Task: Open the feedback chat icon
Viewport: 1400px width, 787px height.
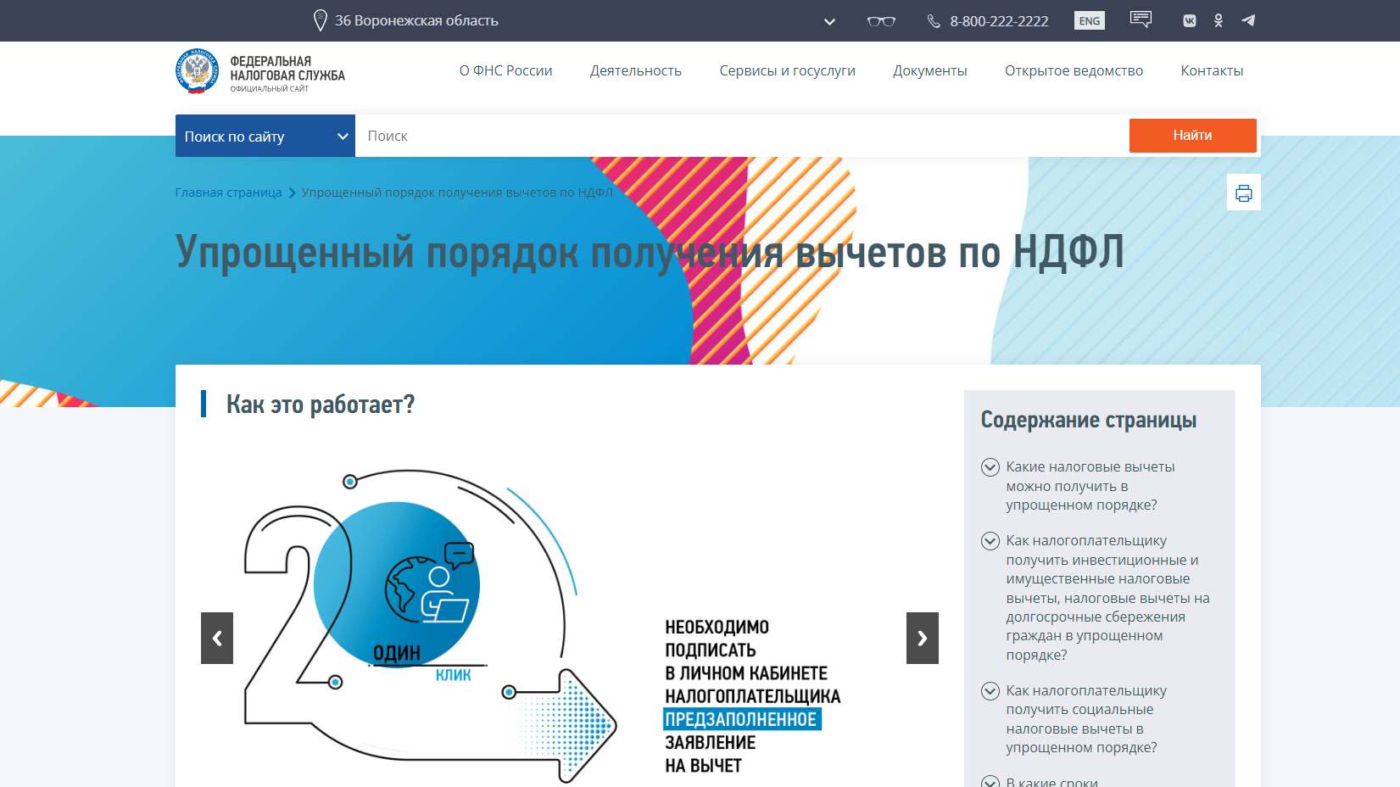Action: (1141, 20)
